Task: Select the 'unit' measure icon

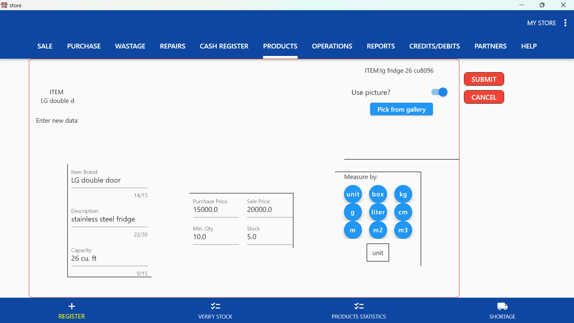Action: pyautogui.click(x=353, y=194)
